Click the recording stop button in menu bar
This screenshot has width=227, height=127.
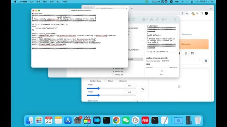[166, 1]
